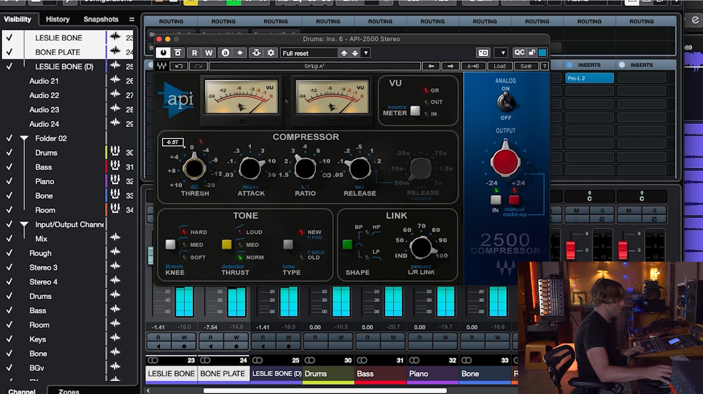The height and width of the screenshot is (394, 703).
Task: Click the mixer horizontal scrollbar
Action: 325,390
